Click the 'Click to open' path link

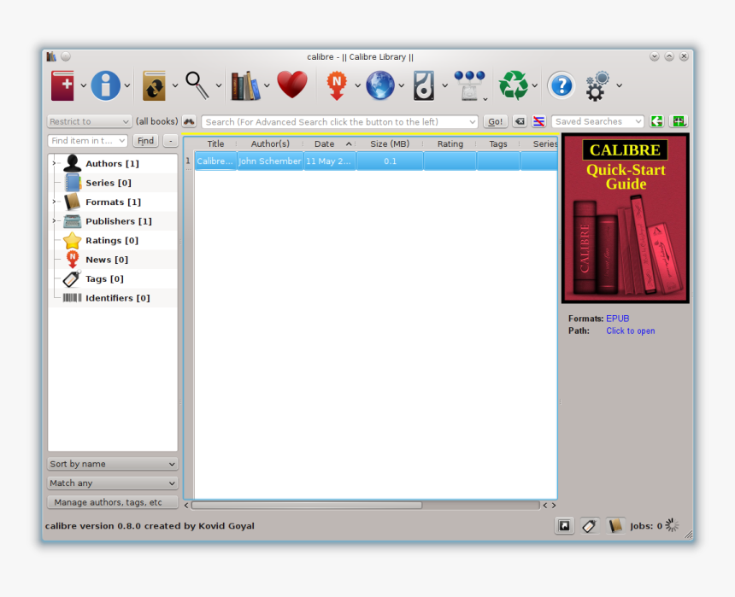click(x=631, y=331)
